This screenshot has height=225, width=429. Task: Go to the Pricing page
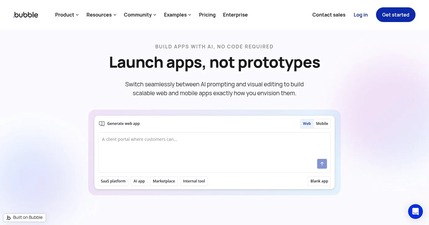(207, 15)
